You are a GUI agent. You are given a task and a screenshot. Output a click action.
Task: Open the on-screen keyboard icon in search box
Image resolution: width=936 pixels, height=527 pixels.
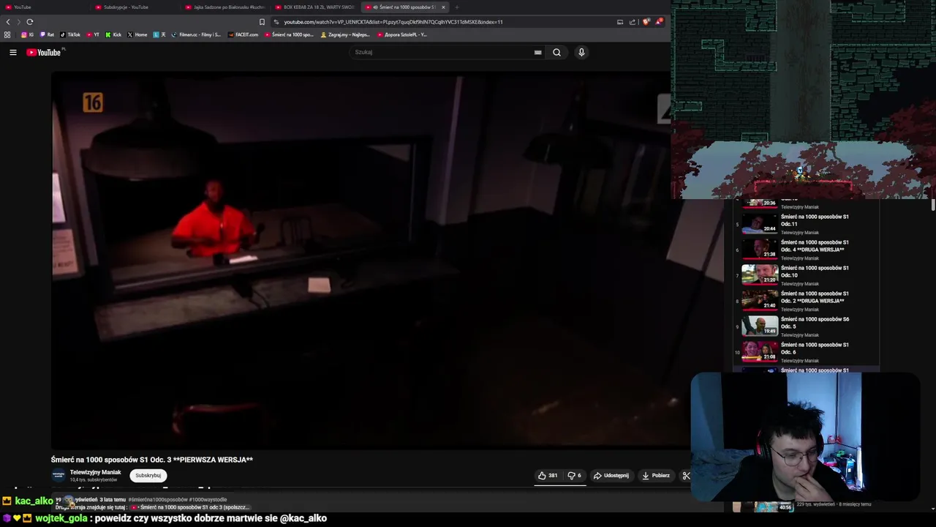537,52
